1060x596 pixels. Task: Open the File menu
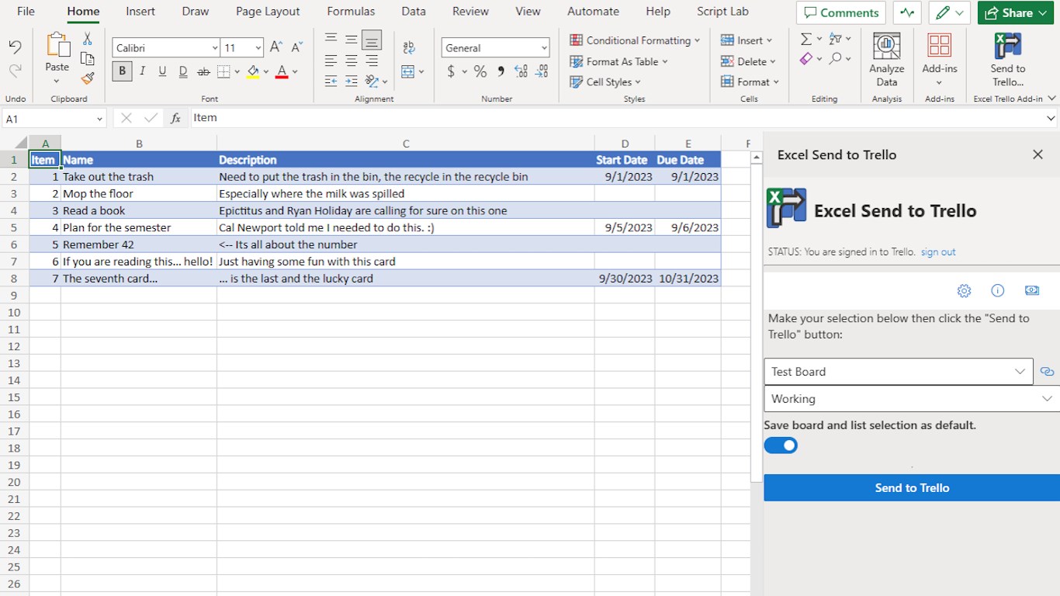[26, 12]
